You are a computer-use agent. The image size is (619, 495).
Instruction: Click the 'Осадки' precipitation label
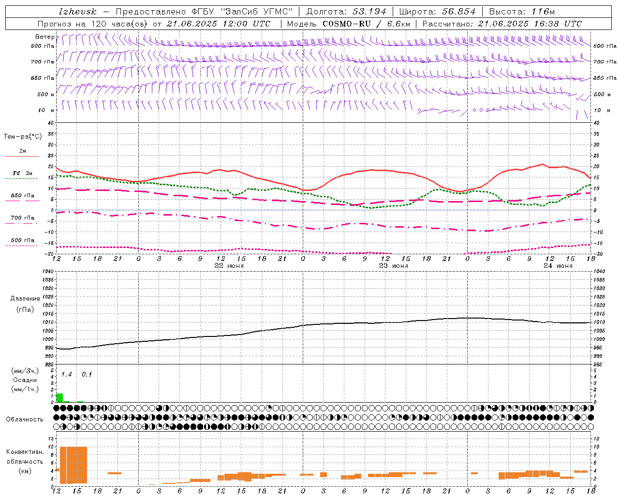coord(25,380)
